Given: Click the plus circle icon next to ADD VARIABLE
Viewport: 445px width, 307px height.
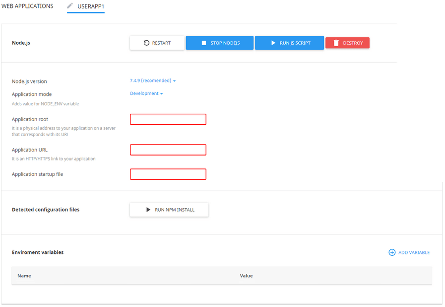Looking at the screenshot, I should pos(391,252).
